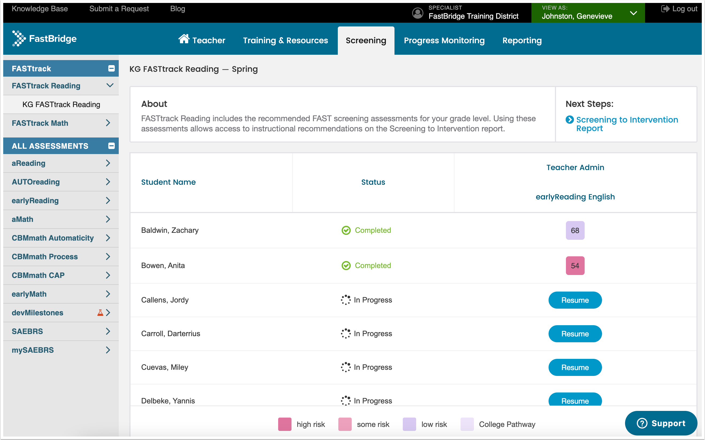Viewport: 705px width, 440px height.
Task: Click Baldwin, Zachary score 68 swatch
Action: point(575,230)
